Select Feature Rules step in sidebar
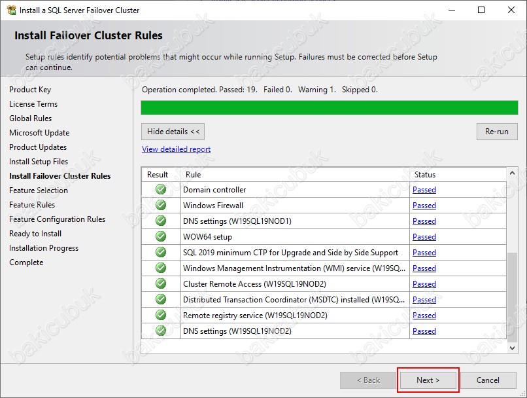The height and width of the screenshot is (398, 527). [x=32, y=205]
